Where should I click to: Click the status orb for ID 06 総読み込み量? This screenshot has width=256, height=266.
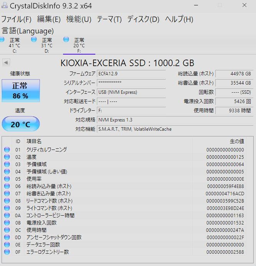(7, 186)
